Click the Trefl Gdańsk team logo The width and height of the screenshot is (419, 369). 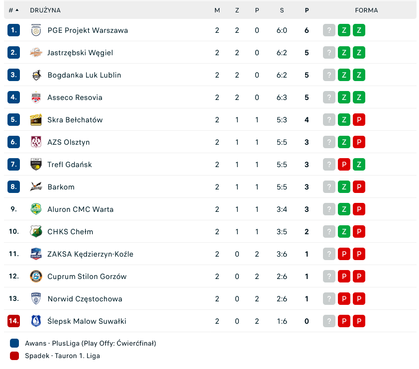(36, 165)
